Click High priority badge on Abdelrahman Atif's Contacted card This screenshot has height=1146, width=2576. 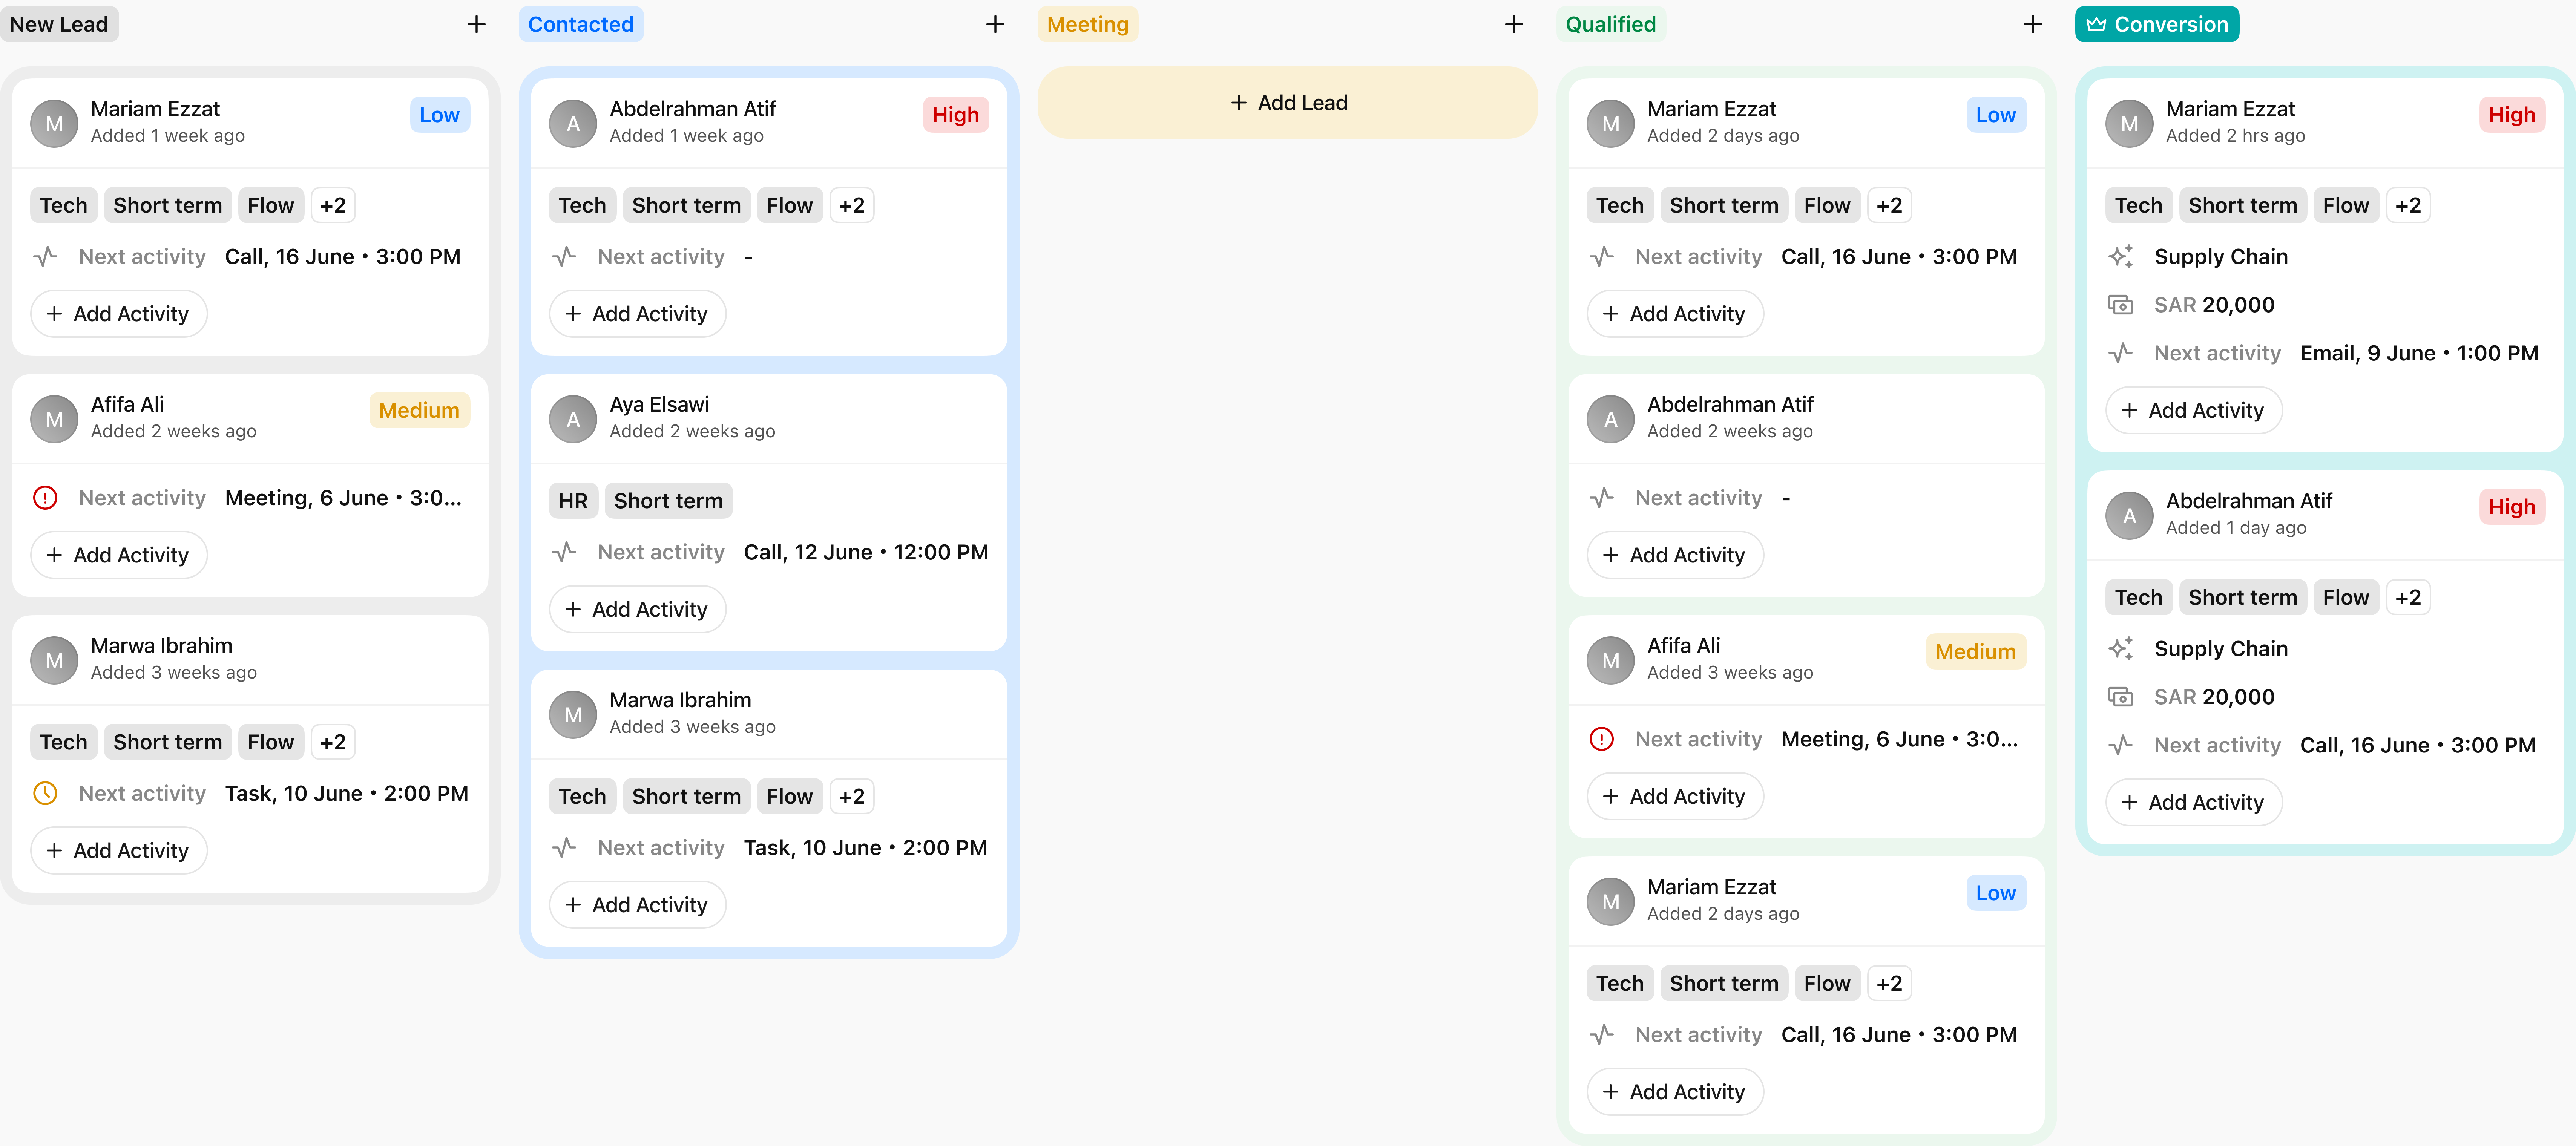(956, 115)
